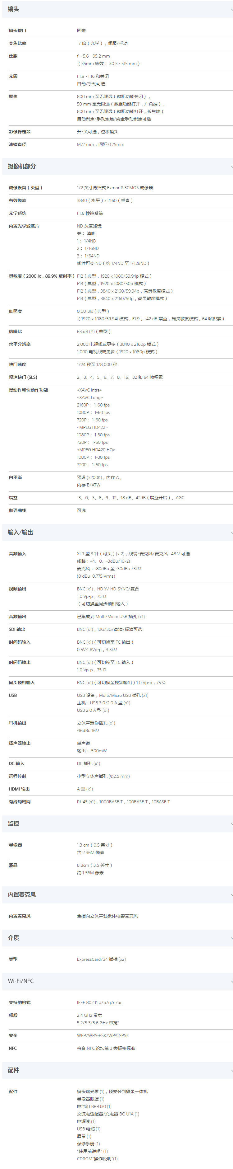Collapse the 摄像机部分 section chevron

pos(231,167)
